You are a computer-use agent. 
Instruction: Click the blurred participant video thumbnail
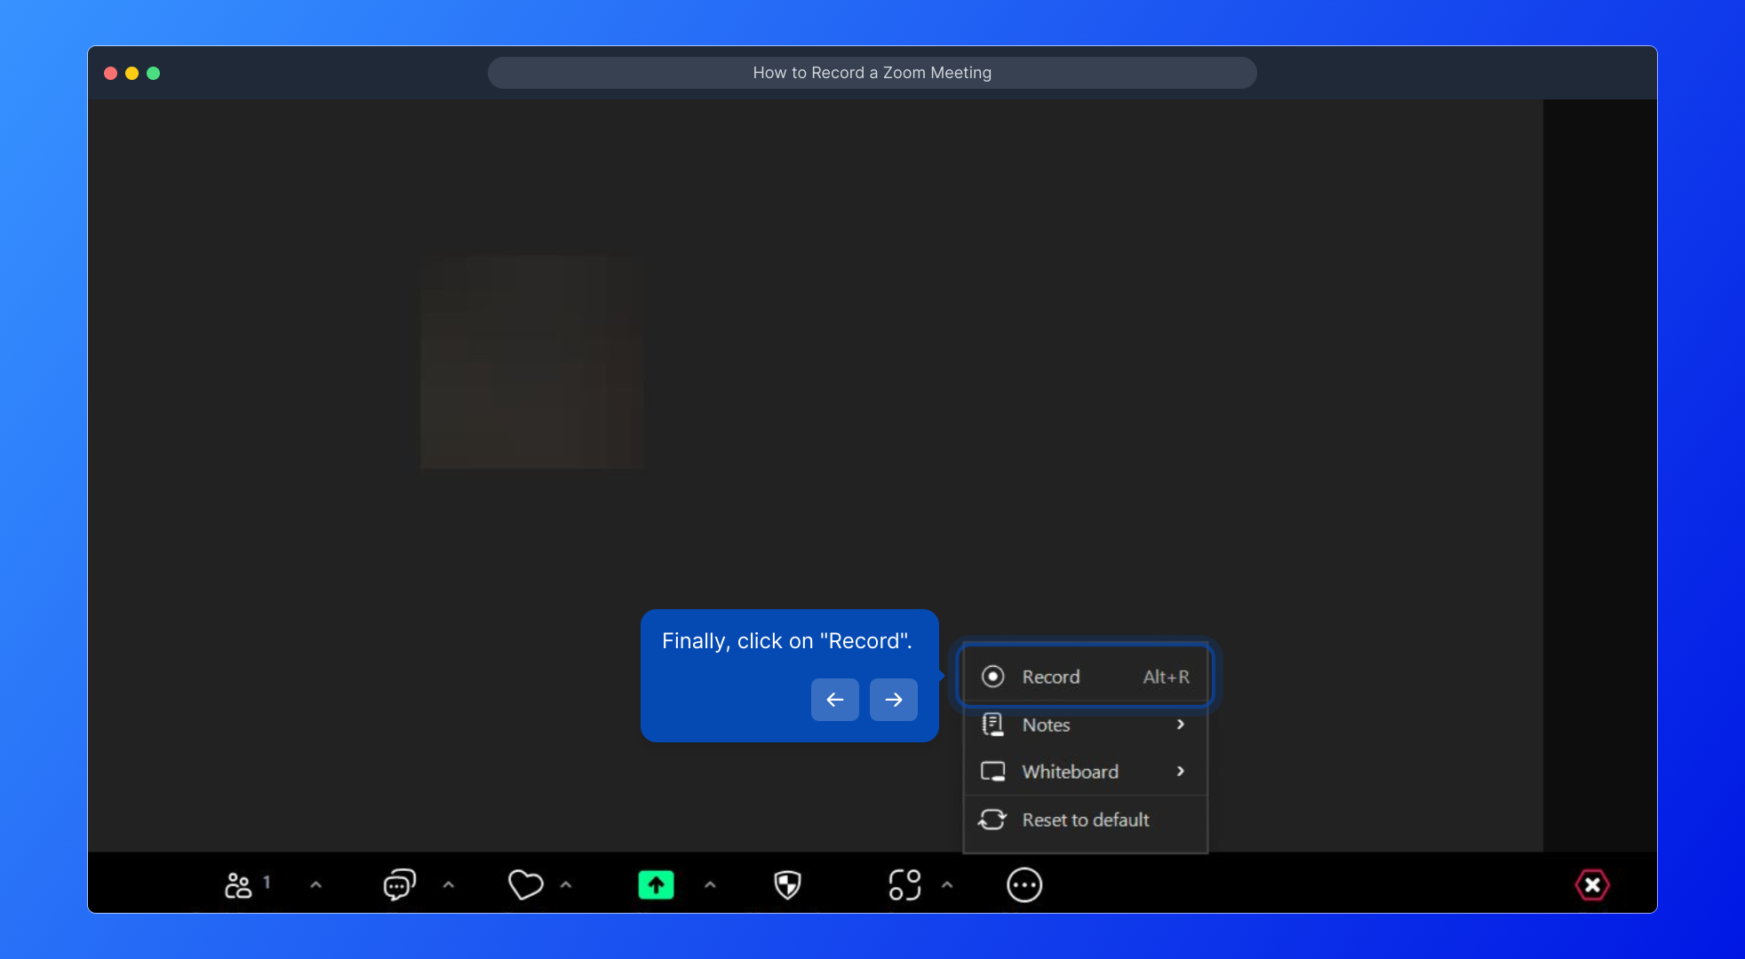pos(532,362)
